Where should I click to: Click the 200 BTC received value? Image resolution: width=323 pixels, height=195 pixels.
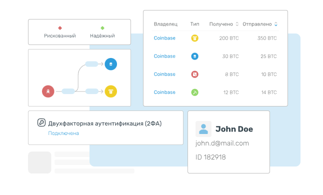pyautogui.click(x=229, y=38)
